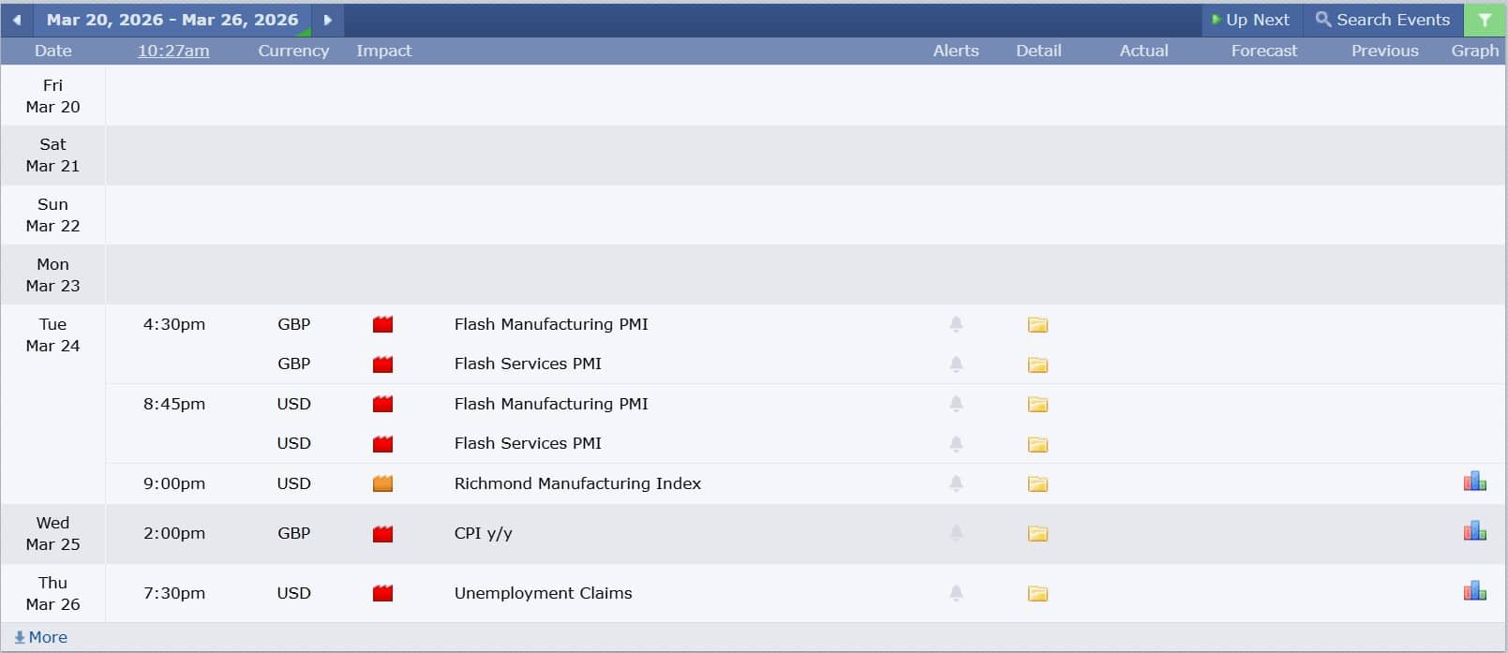The width and height of the screenshot is (1508, 653).
Task: Enable alert bell for Richmond Manufacturing Index
Action: tap(956, 483)
